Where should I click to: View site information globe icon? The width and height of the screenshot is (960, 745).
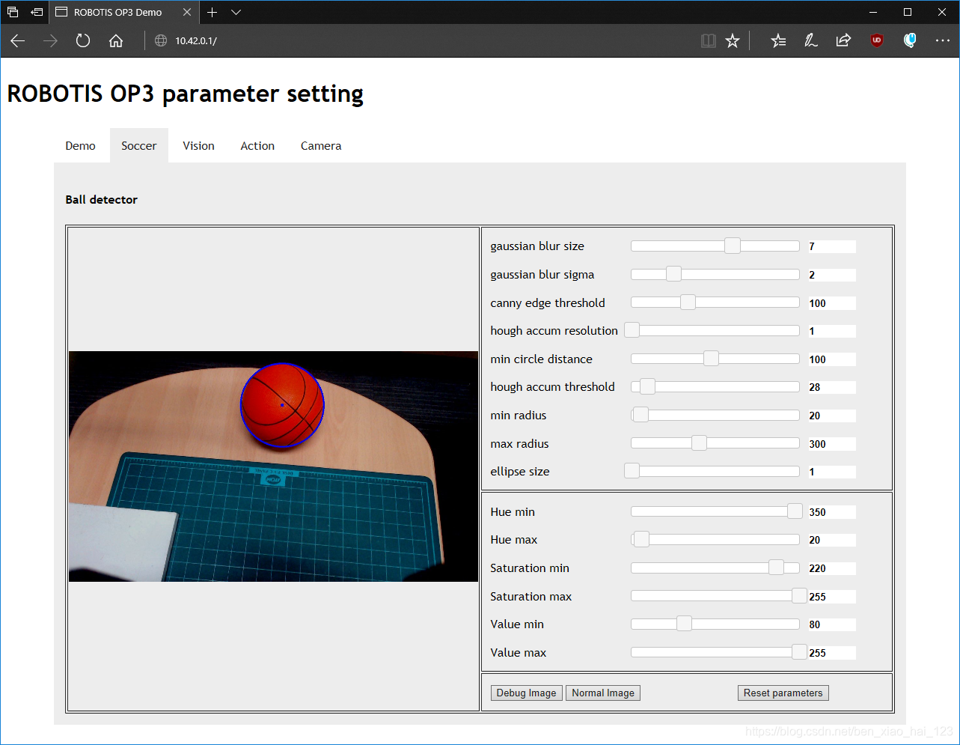click(161, 41)
